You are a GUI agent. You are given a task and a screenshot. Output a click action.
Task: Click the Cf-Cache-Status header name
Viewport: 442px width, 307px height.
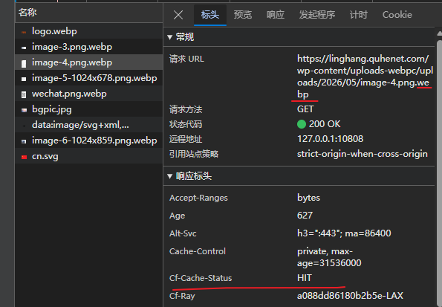pyautogui.click(x=201, y=278)
